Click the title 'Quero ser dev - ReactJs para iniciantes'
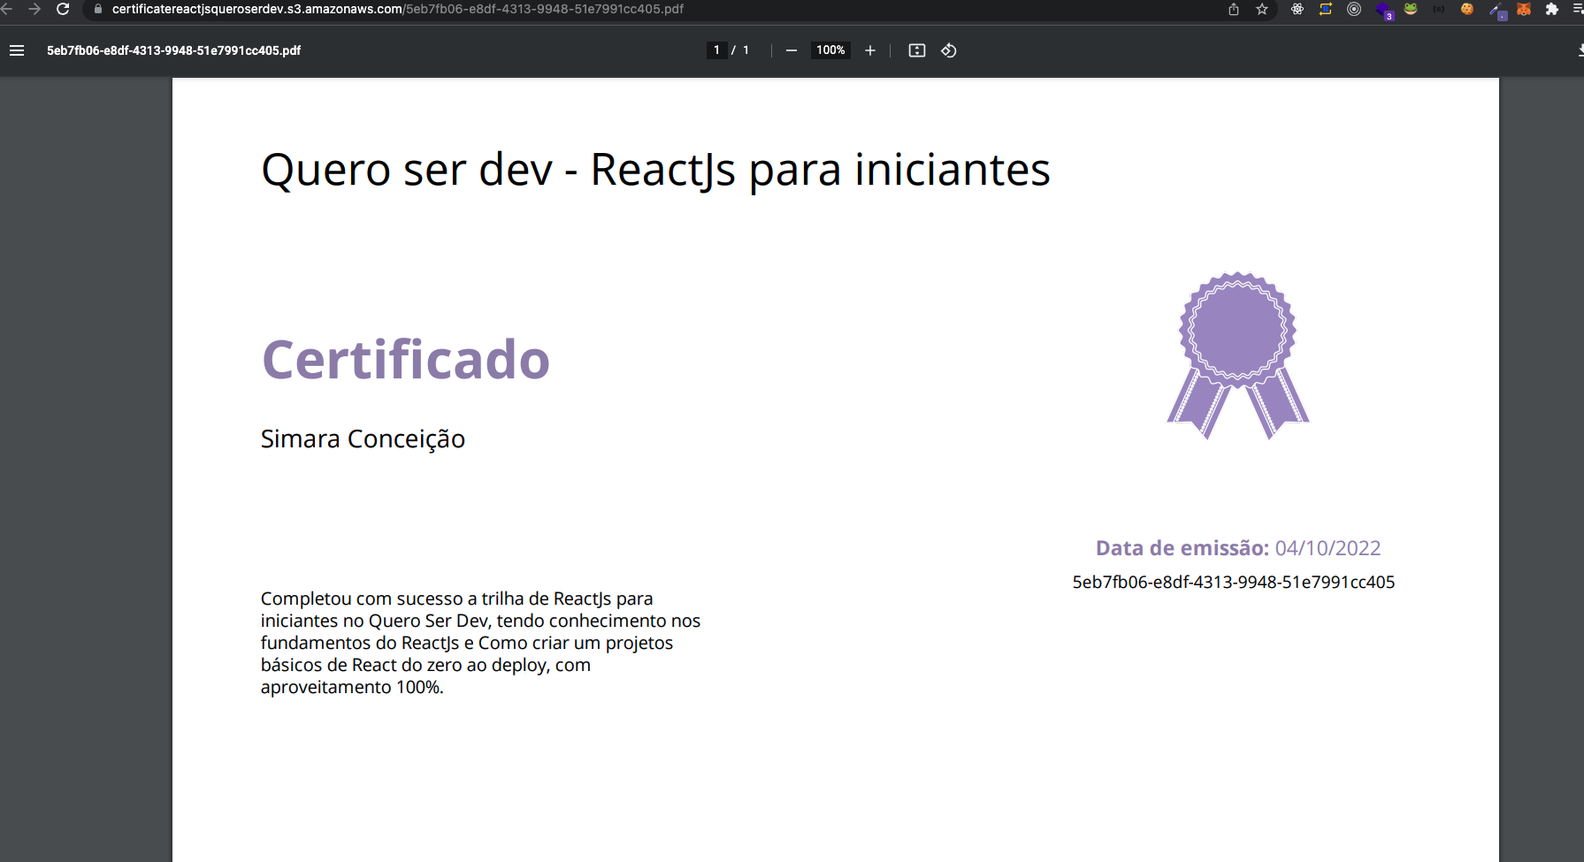 pos(655,170)
